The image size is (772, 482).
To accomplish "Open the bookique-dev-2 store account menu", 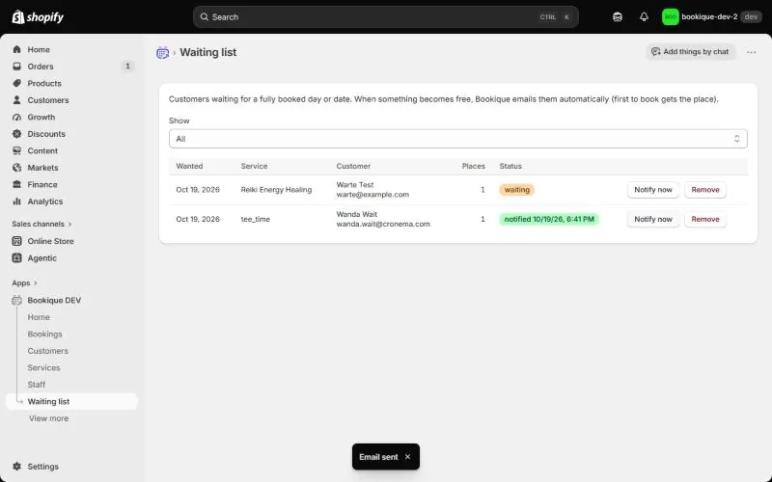I will 711,17.
